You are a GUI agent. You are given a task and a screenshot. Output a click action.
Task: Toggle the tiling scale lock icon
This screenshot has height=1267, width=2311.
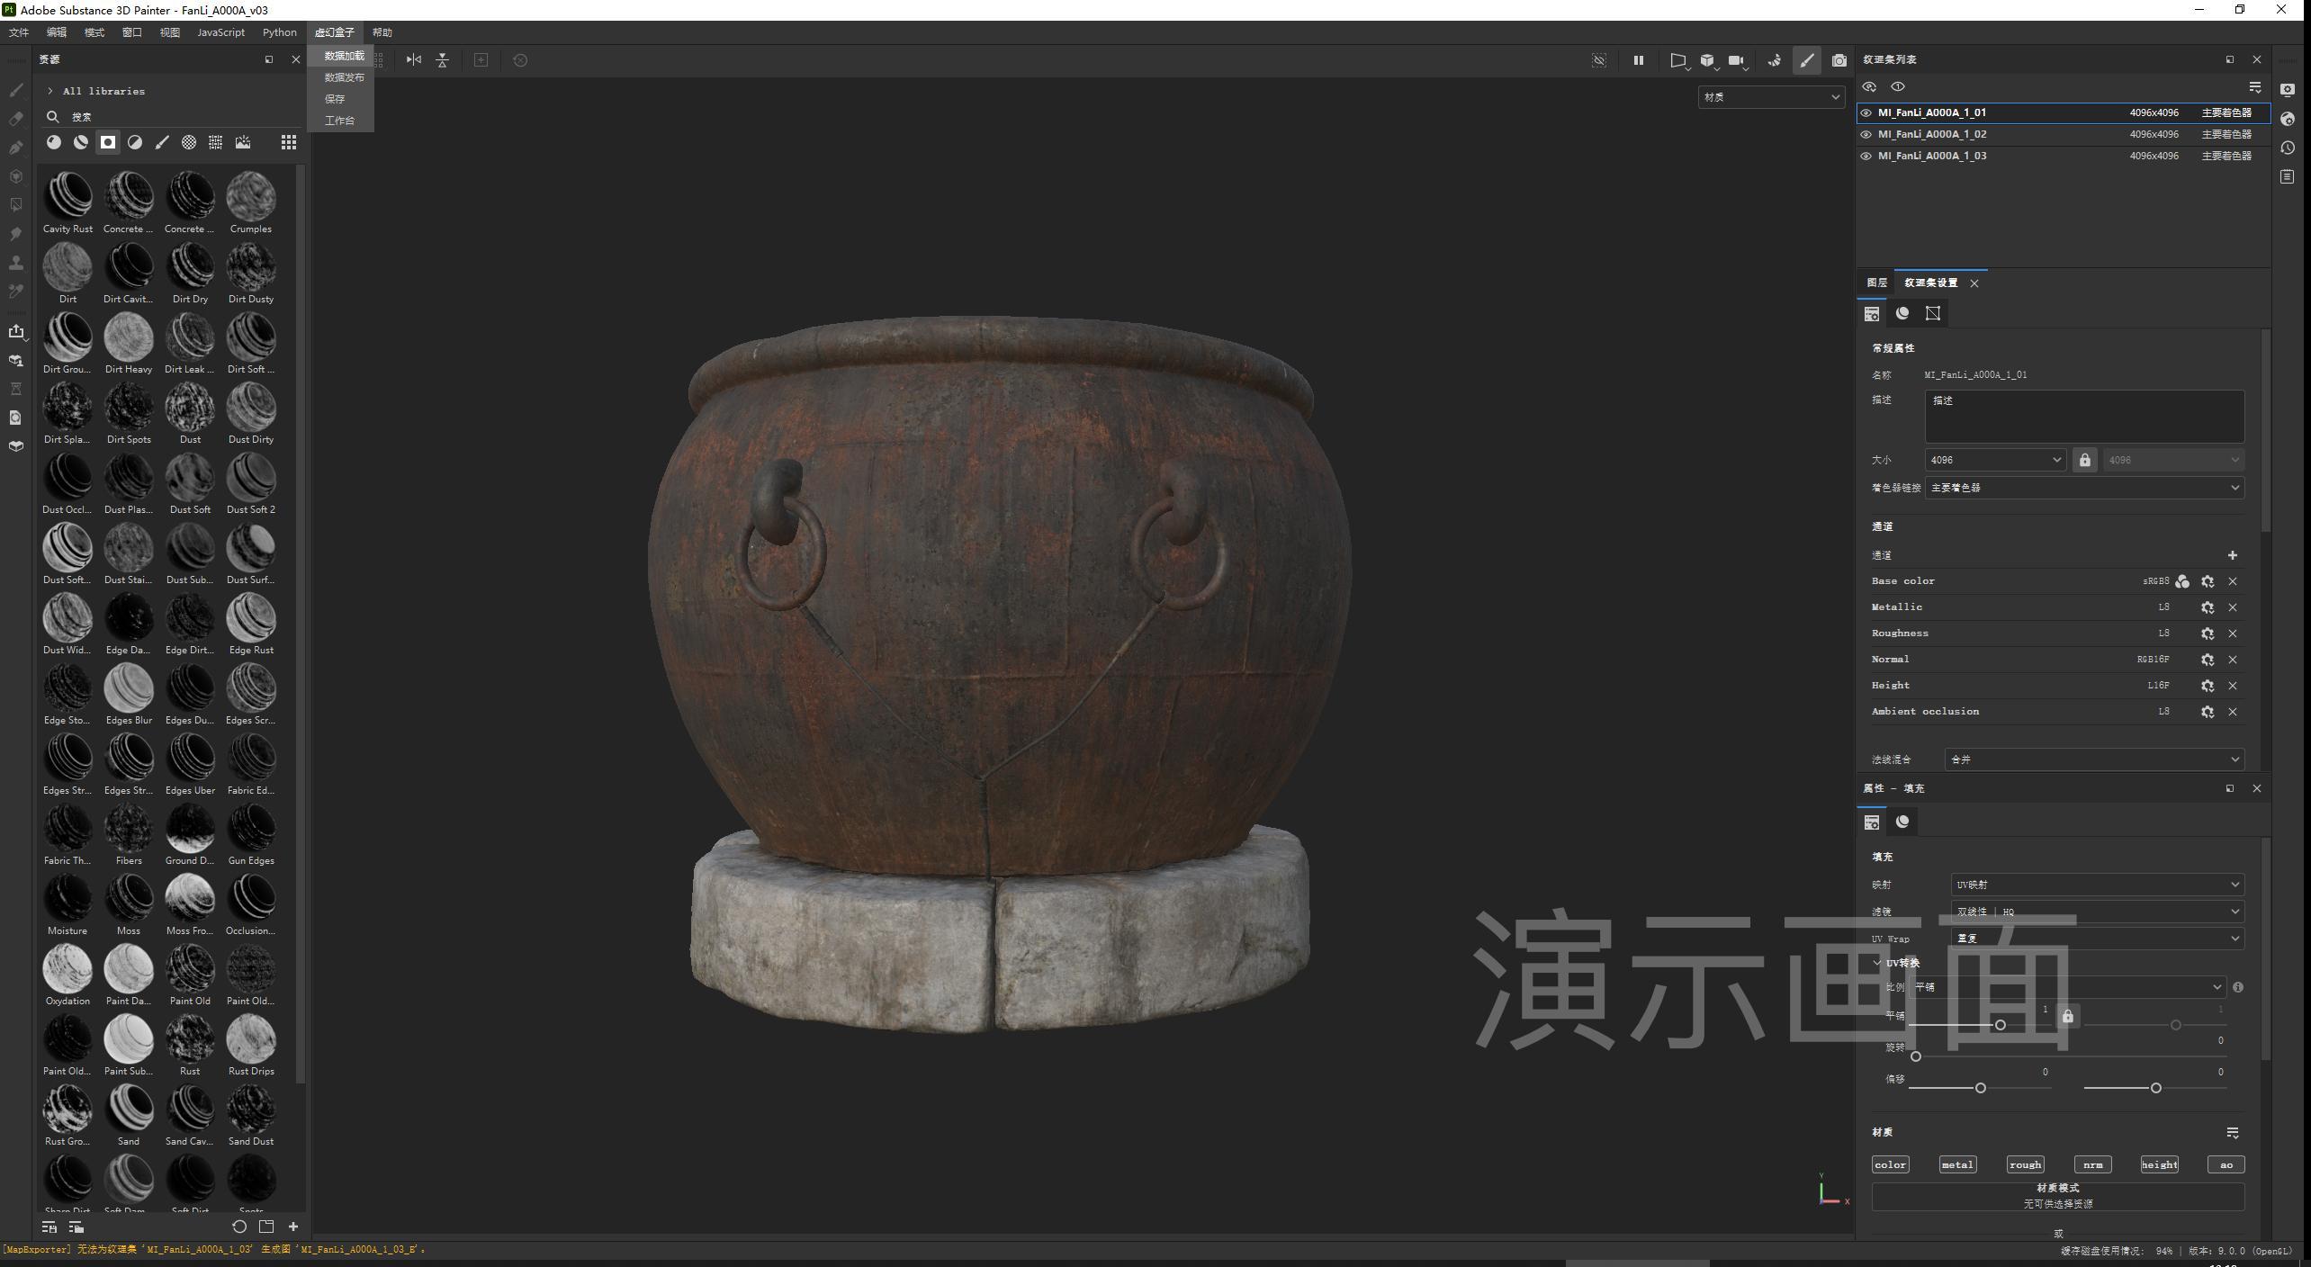tap(2068, 1016)
